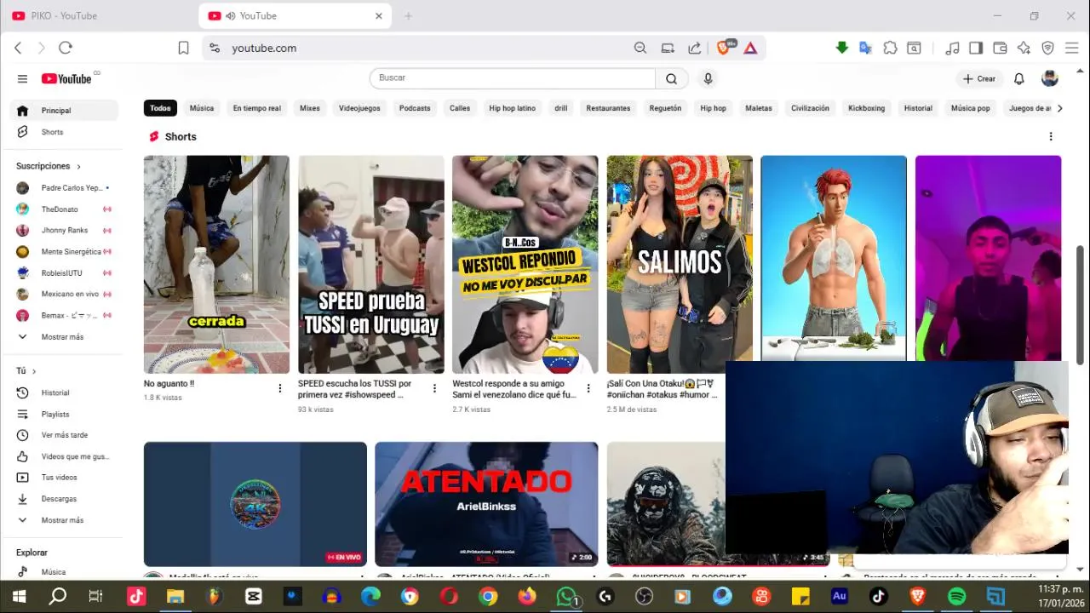Open Shorts from the sidebar
This screenshot has width=1090, height=613.
coord(65,132)
